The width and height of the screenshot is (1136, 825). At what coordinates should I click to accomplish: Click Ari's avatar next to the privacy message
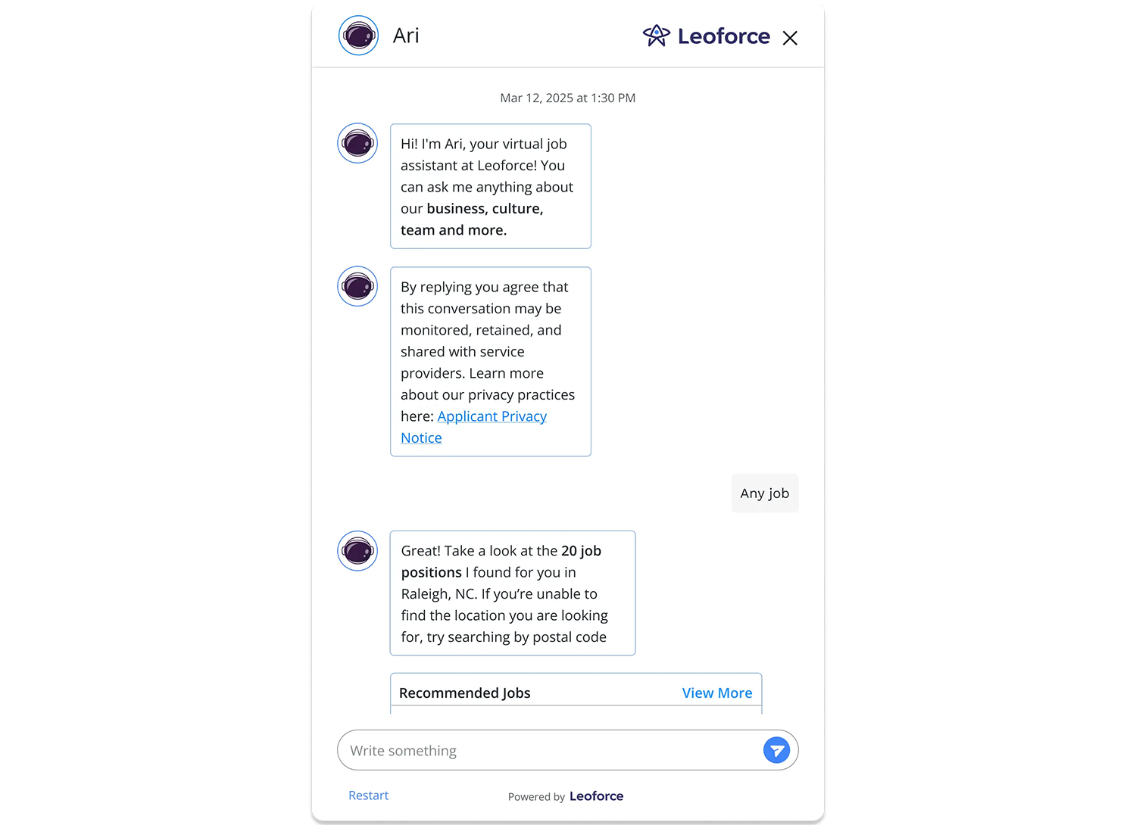point(357,286)
